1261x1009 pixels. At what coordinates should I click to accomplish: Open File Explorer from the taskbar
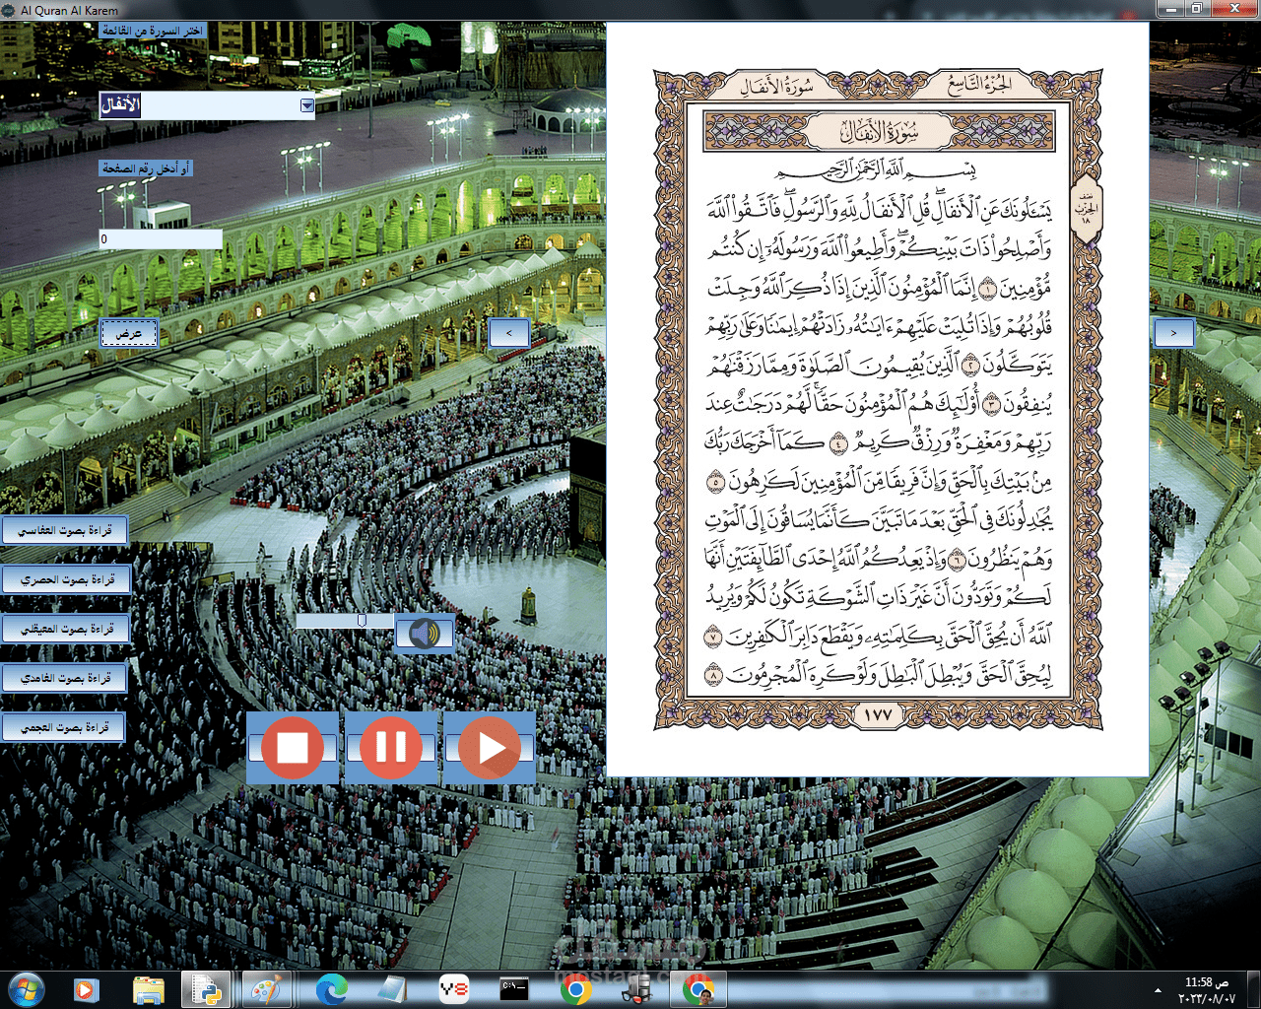[148, 989]
